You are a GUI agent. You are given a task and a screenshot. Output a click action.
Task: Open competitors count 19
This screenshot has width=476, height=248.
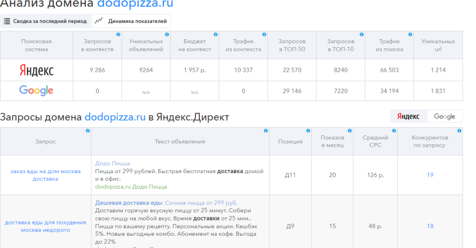pos(430,175)
